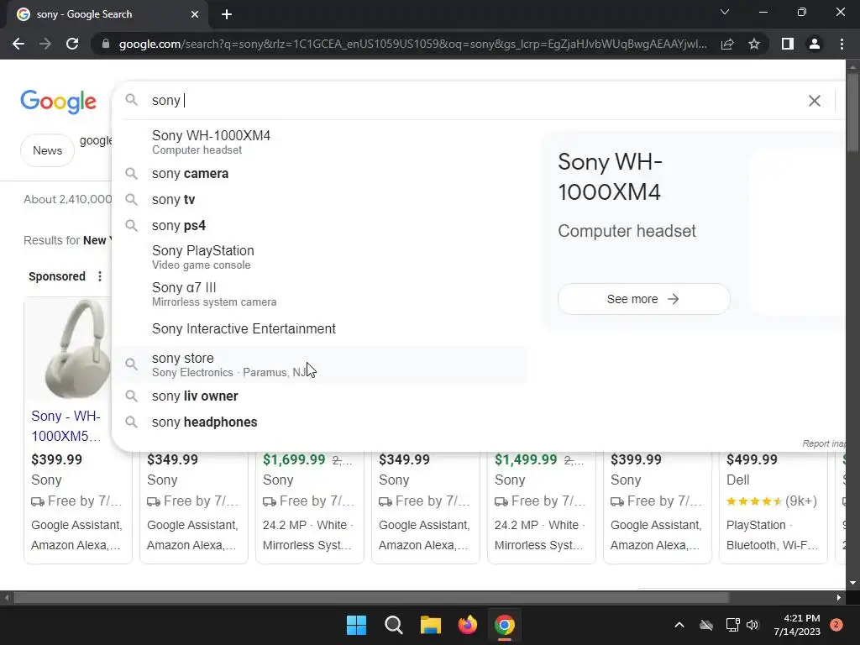This screenshot has width=860, height=645.
Task: Open Firefox from the taskbar
Action: click(467, 625)
